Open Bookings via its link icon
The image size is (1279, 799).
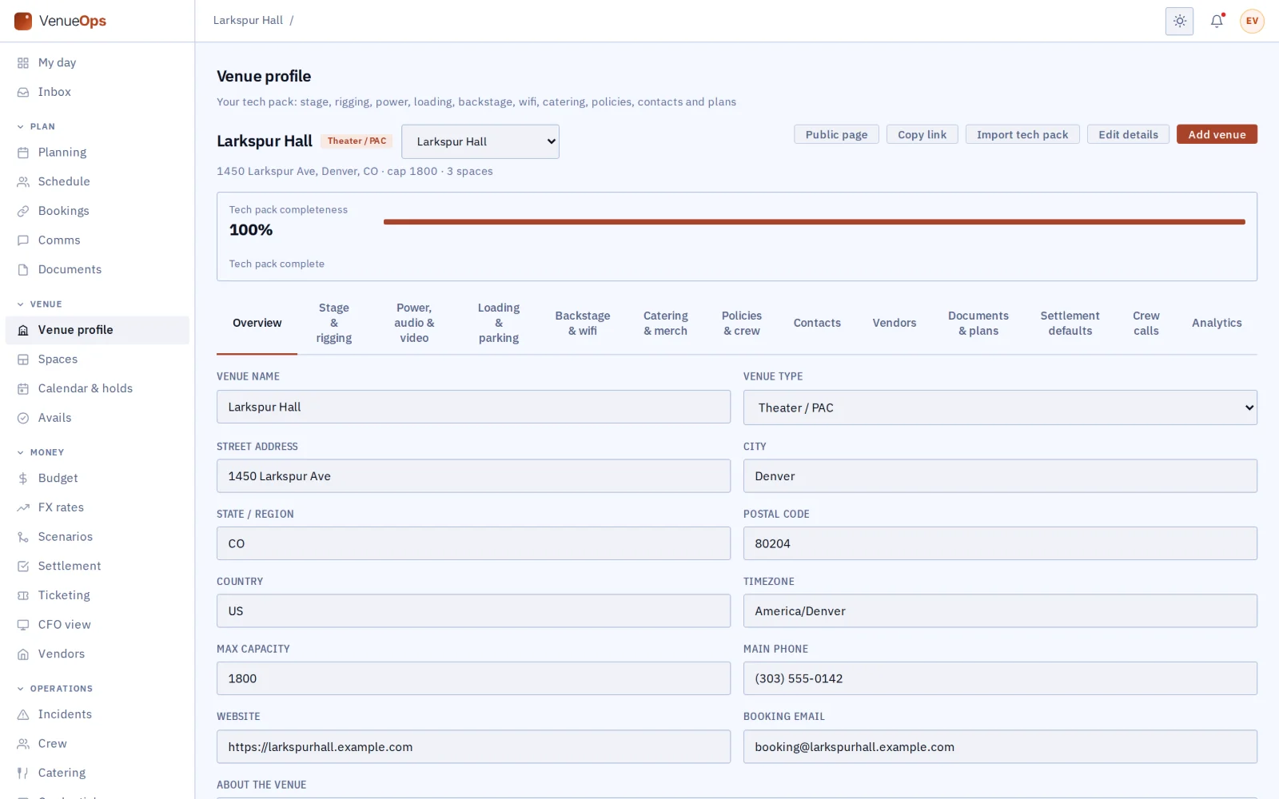[23, 211]
